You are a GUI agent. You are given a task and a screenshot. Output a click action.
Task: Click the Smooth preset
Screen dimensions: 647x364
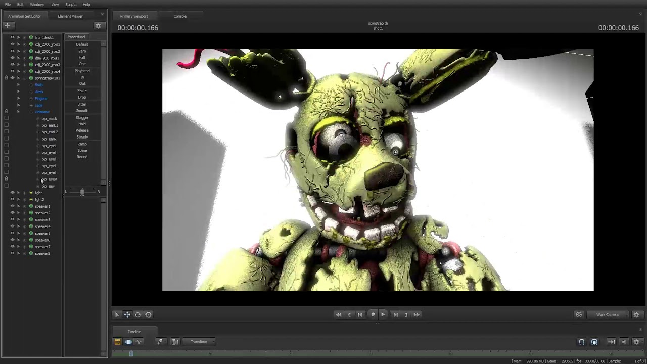[x=82, y=111]
